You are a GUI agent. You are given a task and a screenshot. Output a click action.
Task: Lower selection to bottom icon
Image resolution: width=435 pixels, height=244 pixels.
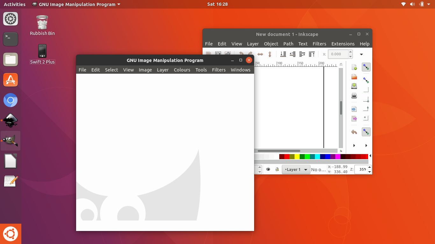pyautogui.click(x=283, y=54)
